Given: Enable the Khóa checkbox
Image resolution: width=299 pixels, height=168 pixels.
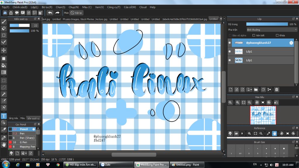Looking at the screenshot, I should point(277,35).
